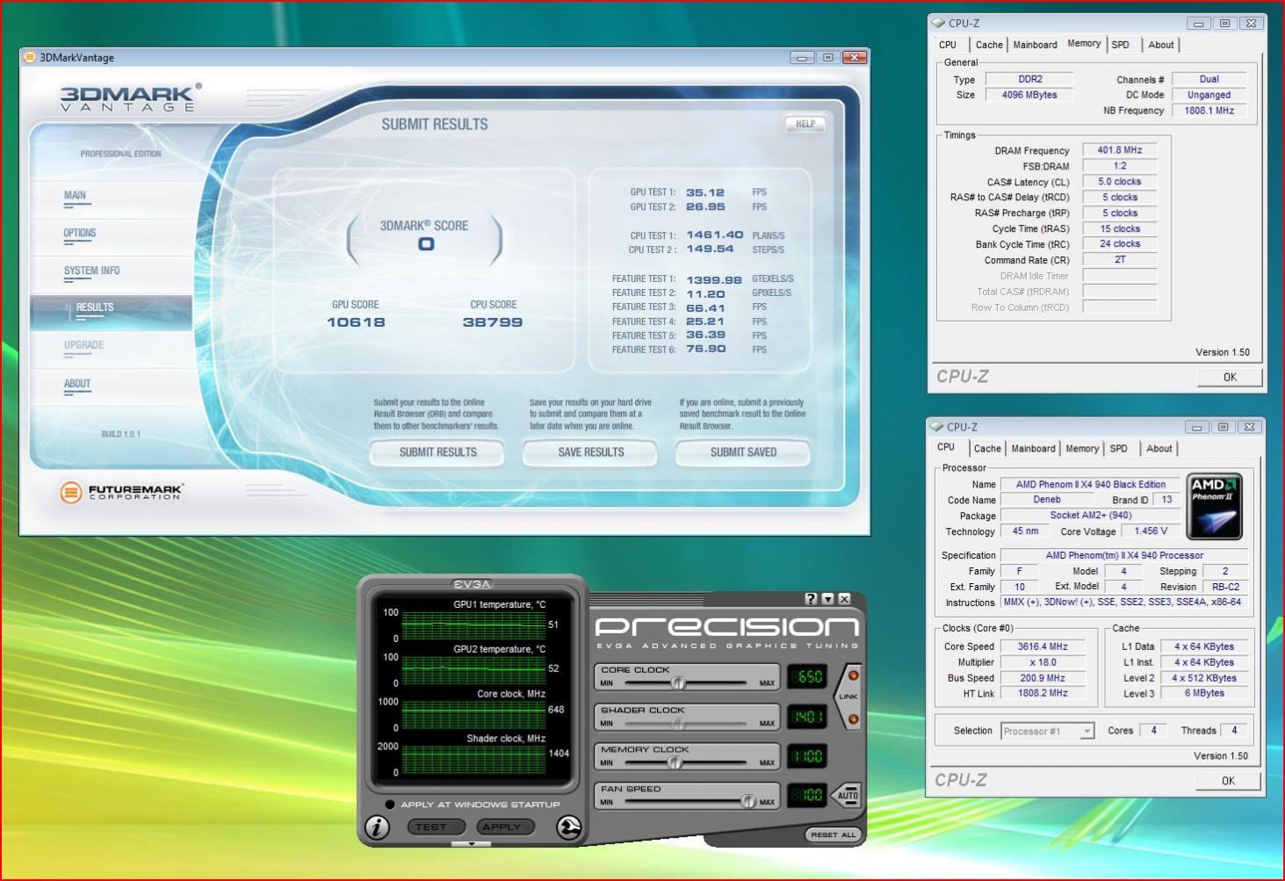Click the Fan Speed slider handle
Screen dimensions: 1285x881
[x=748, y=801]
